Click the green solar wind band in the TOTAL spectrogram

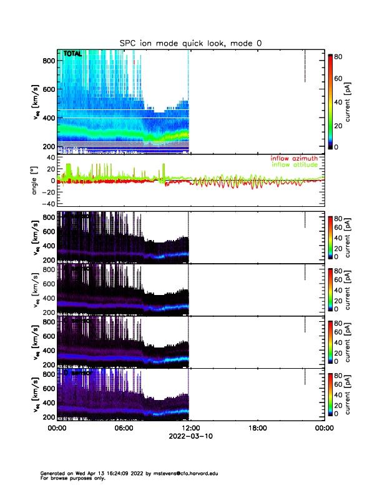tap(112, 134)
